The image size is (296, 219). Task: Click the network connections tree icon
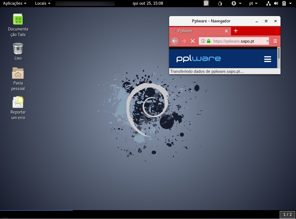268,3
